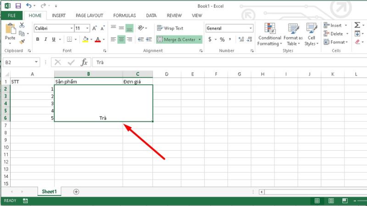Image resolution: width=367 pixels, height=206 pixels.
Task: Align text to the left
Action: point(113,39)
